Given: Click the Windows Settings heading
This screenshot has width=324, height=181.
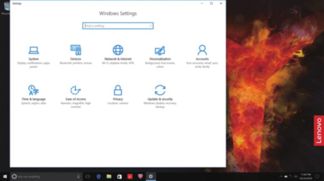Looking at the screenshot, I should coord(118,13).
